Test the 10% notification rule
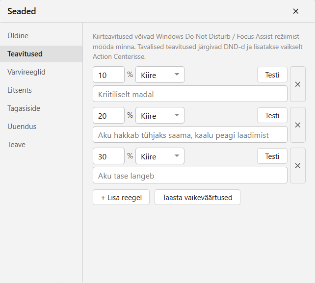The image size is (315, 283). click(272, 75)
